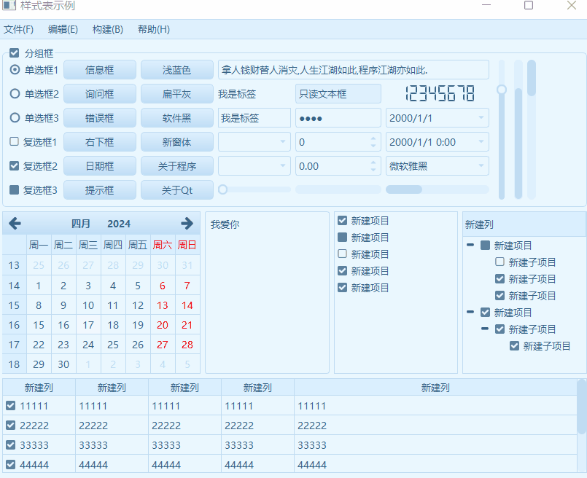This screenshot has width=587, height=478.
Task: Toggle the 分组框 group checkbox
Action: pos(15,52)
